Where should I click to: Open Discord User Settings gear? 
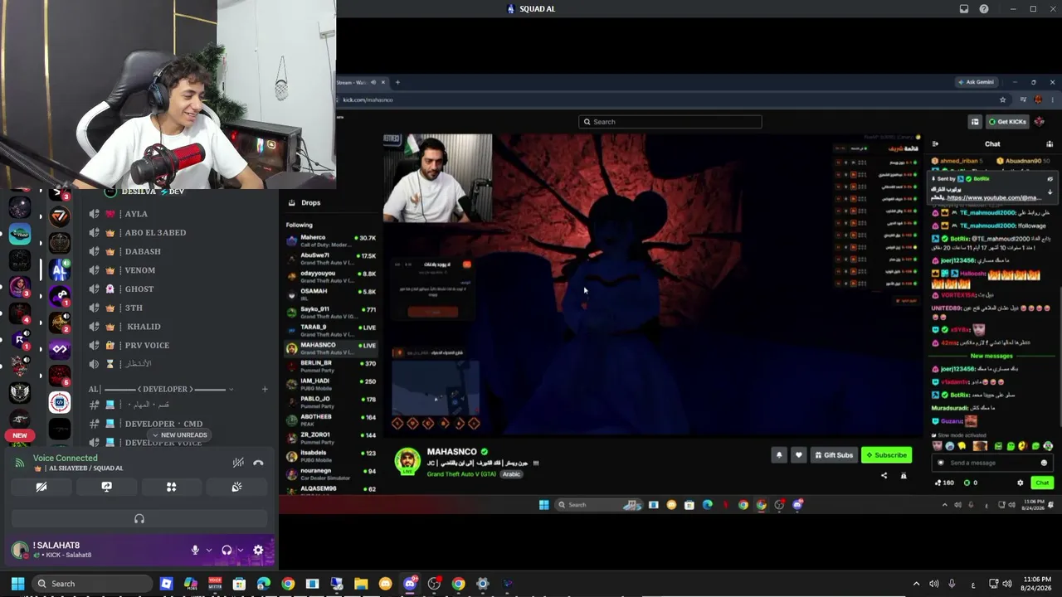[258, 550]
